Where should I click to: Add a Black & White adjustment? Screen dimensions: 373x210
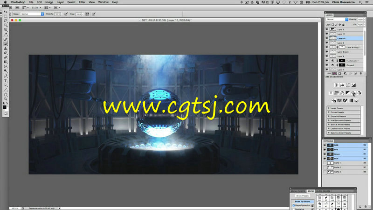[x=348, y=93]
